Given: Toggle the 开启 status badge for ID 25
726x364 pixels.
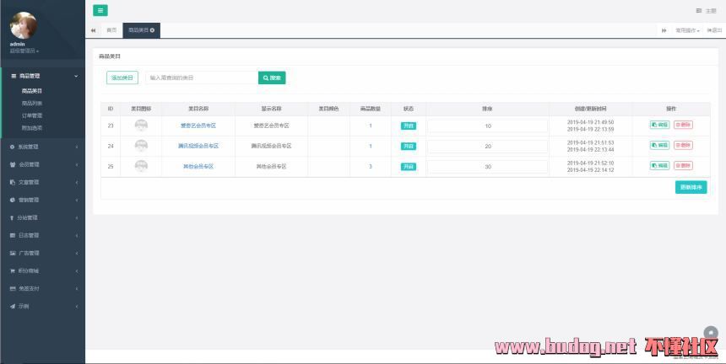Looking at the screenshot, I should [x=409, y=166].
